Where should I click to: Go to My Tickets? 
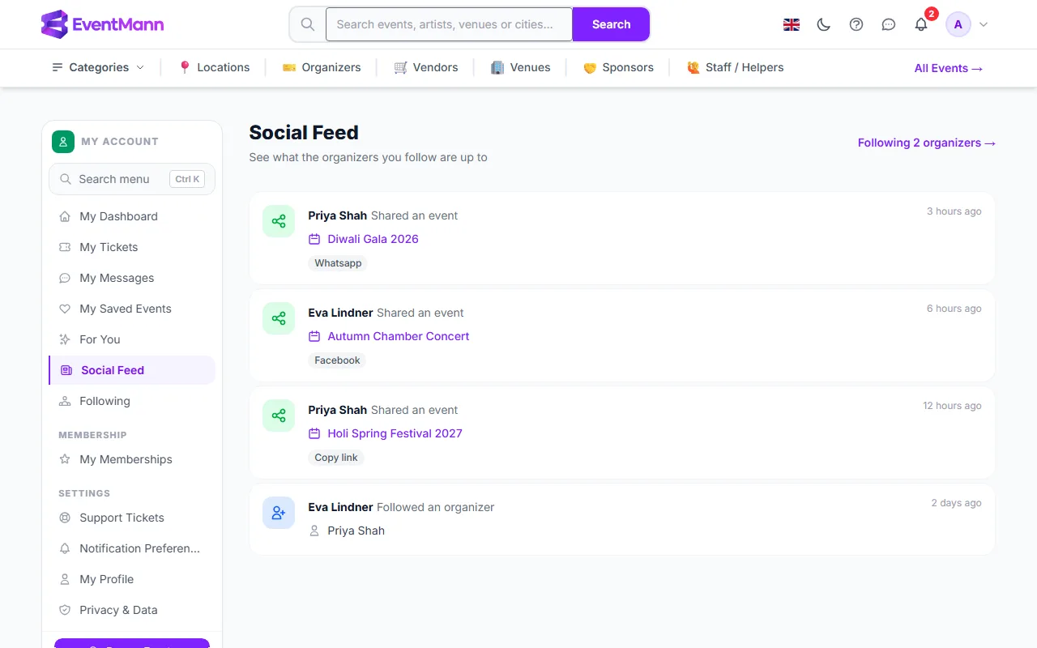[x=132, y=247]
